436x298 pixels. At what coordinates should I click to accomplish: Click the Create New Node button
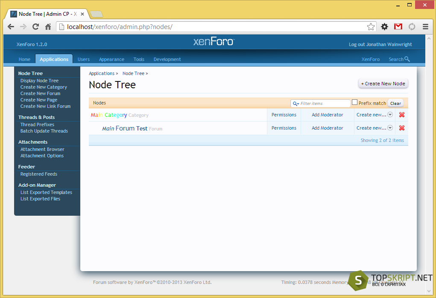click(x=383, y=84)
